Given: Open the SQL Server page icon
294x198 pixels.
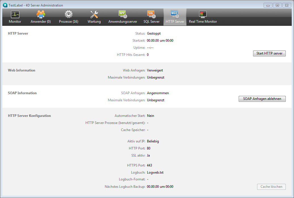Looking at the screenshot, I should click(151, 14).
